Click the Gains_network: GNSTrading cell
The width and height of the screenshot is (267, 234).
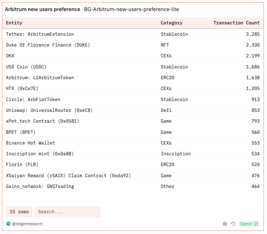point(40,186)
